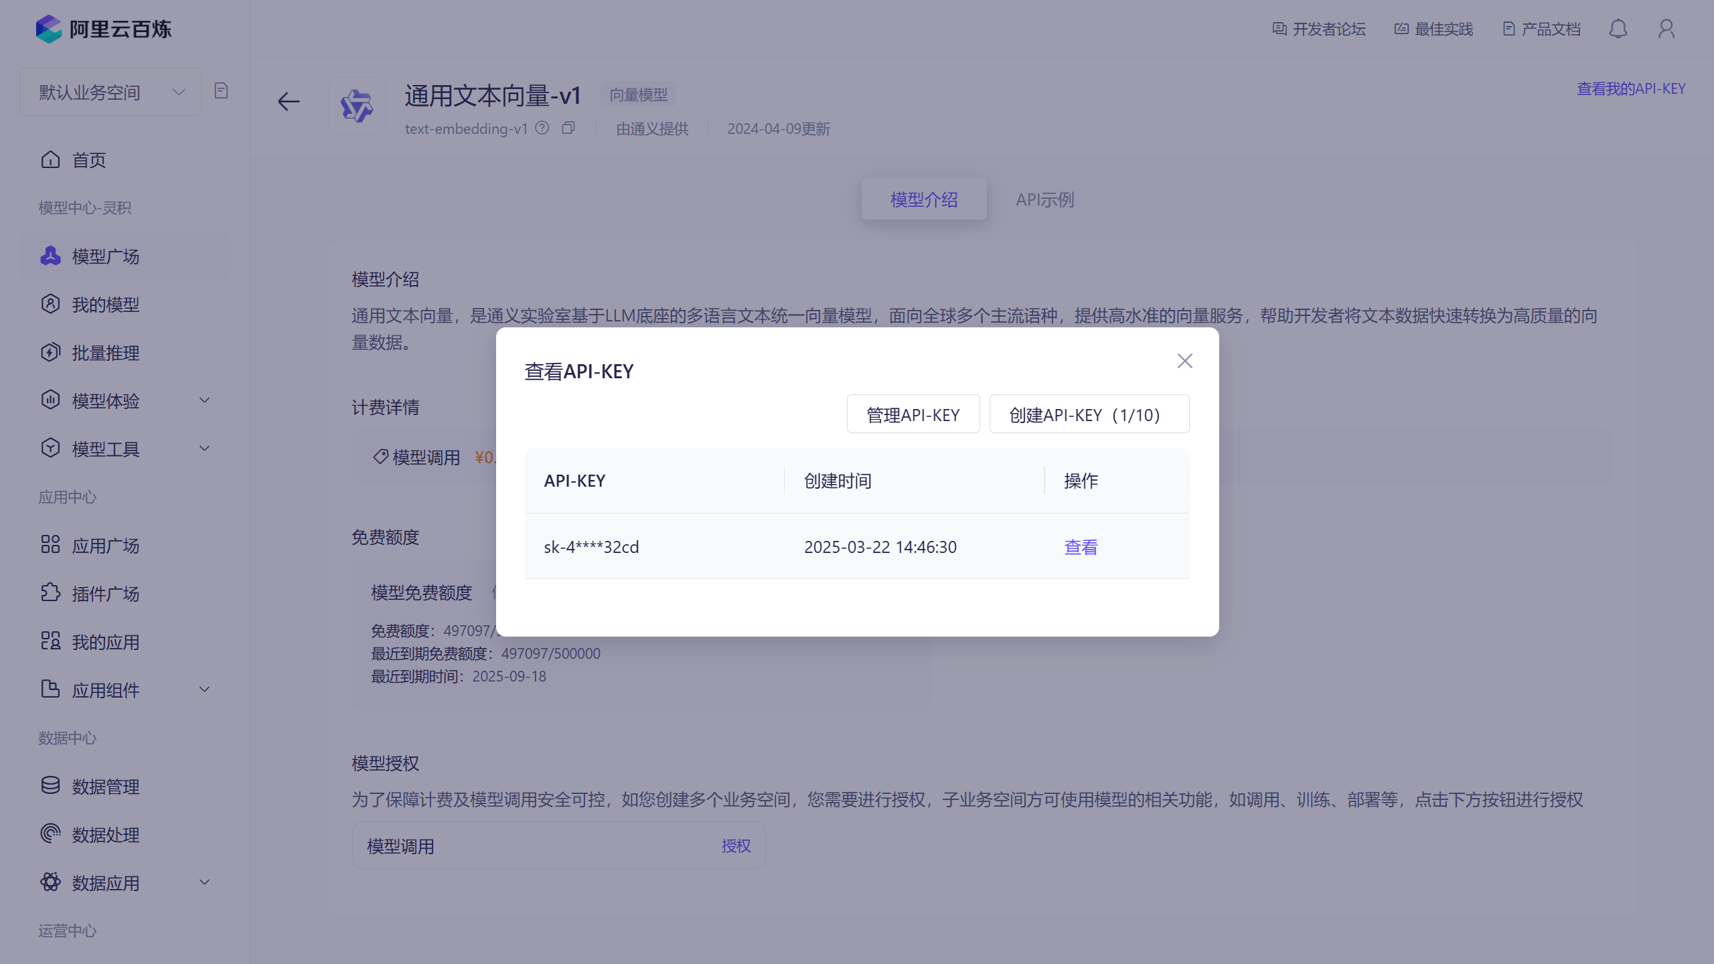The width and height of the screenshot is (1714, 964).
Task: Open the 默认业务空间 workspace dropdown
Action: [110, 92]
